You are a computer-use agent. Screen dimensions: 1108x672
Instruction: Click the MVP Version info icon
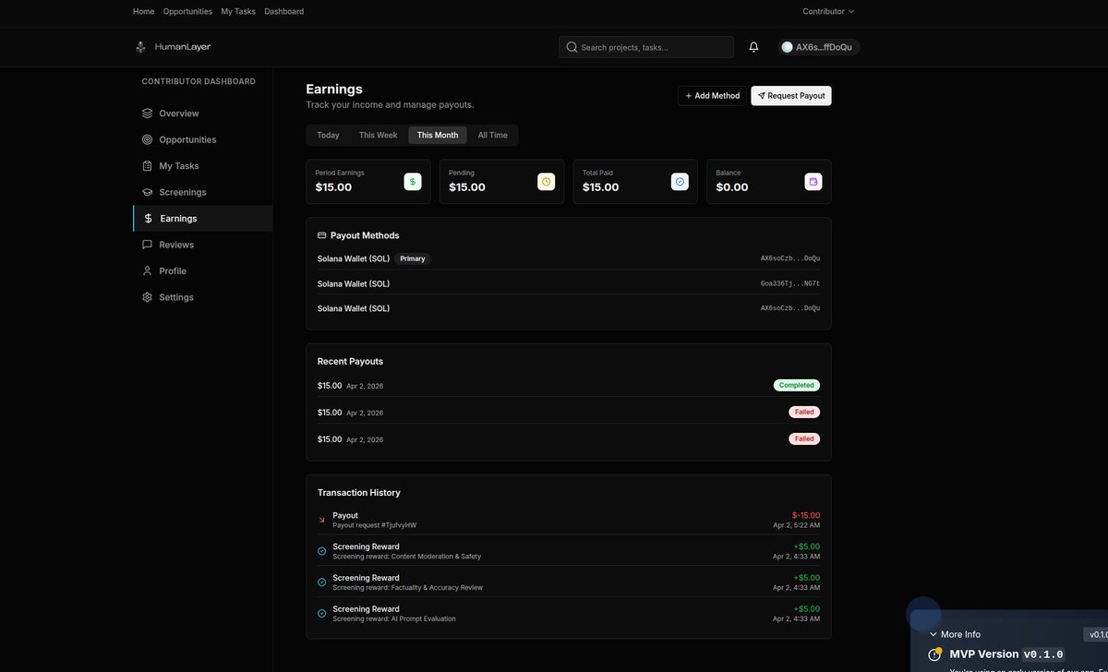pyautogui.click(x=934, y=654)
